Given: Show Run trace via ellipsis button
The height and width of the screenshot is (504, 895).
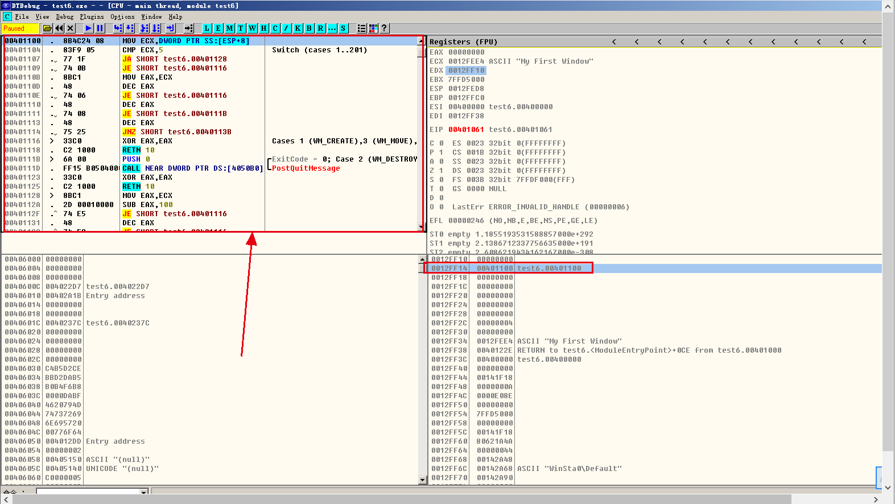Looking at the screenshot, I should (332, 28).
